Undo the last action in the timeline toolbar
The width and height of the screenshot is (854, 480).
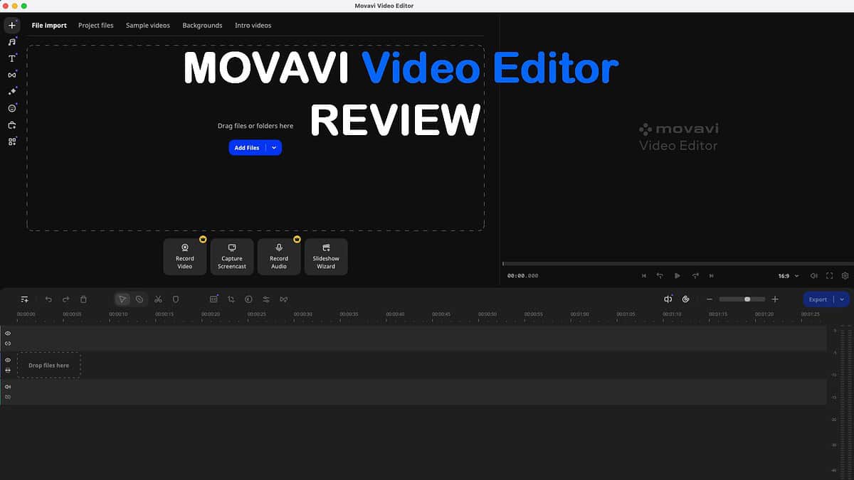tap(48, 299)
